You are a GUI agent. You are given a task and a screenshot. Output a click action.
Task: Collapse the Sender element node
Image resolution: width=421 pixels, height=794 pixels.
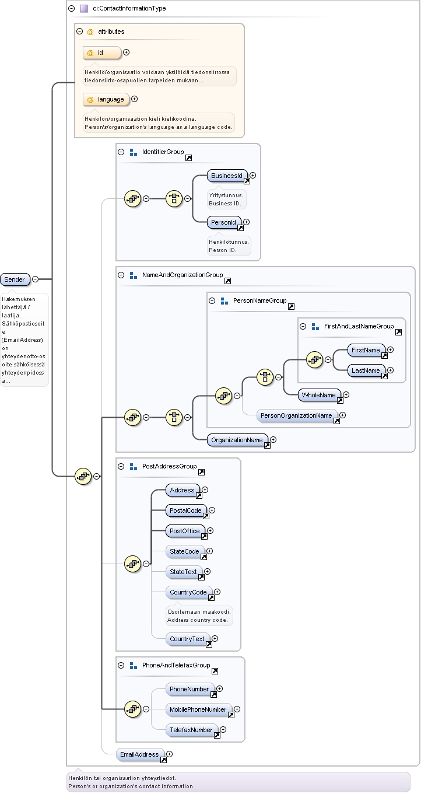tap(36, 279)
